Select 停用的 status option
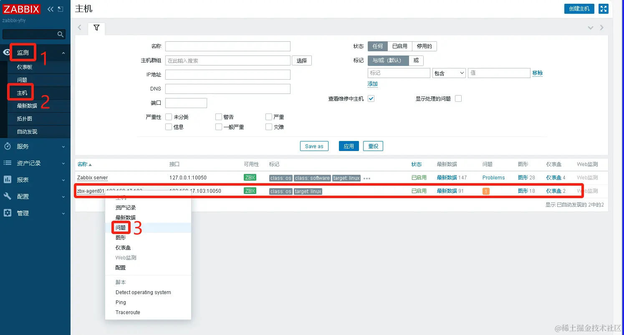This screenshot has width=624, height=335. pyautogui.click(x=424, y=46)
